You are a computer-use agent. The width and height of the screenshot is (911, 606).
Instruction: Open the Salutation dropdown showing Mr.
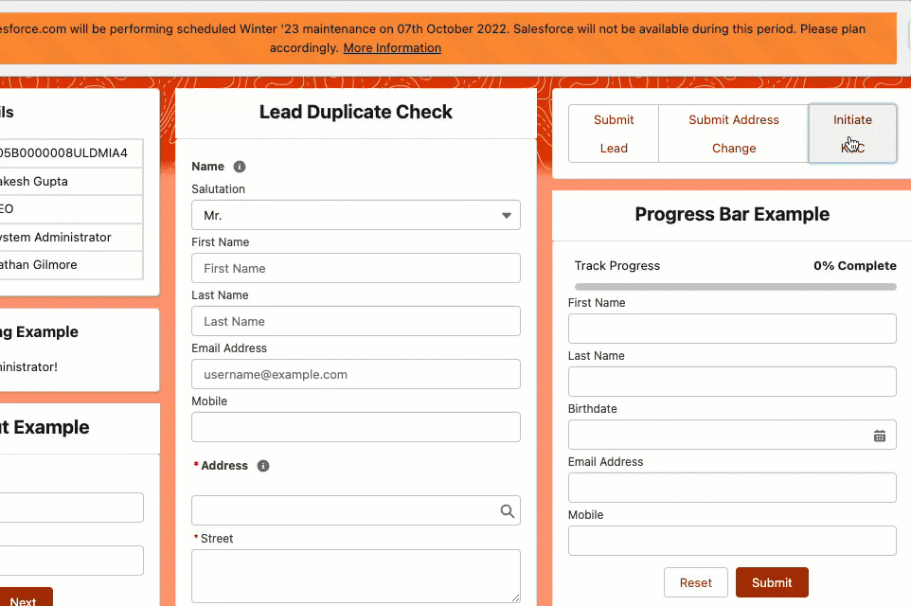(355, 215)
